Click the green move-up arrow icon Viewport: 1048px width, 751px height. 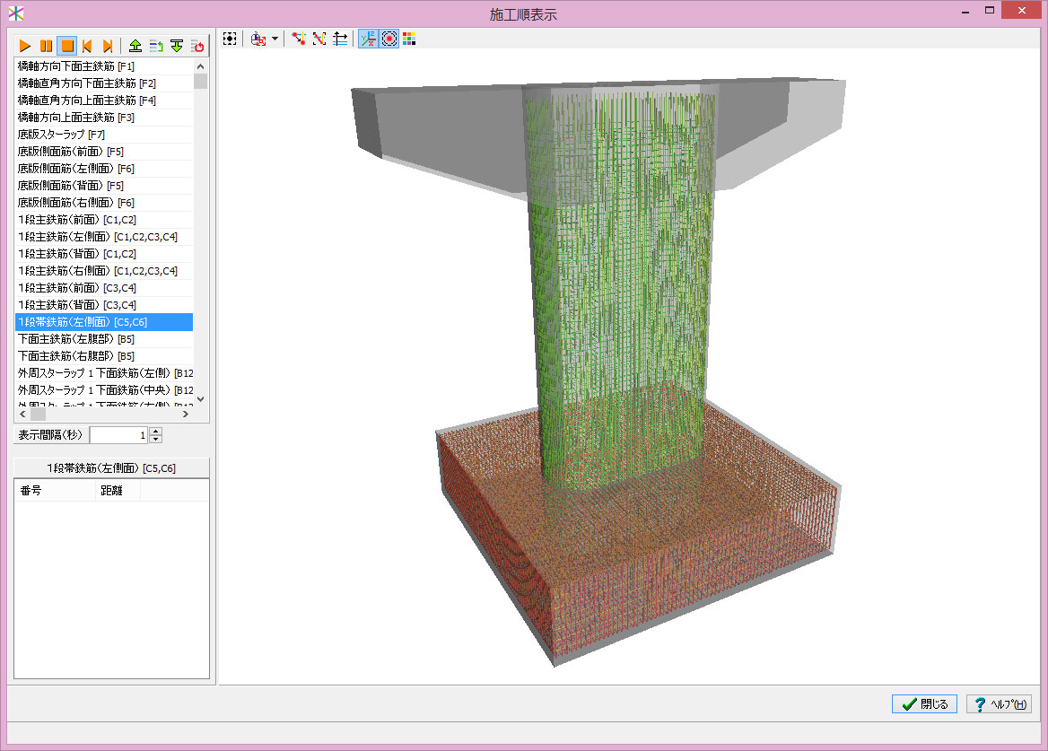[x=135, y=46]
